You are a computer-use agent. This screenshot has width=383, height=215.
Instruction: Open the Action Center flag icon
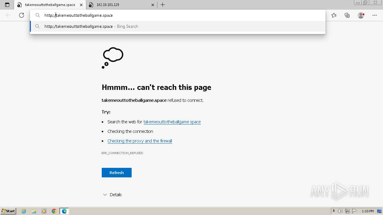tap(355, 211)
